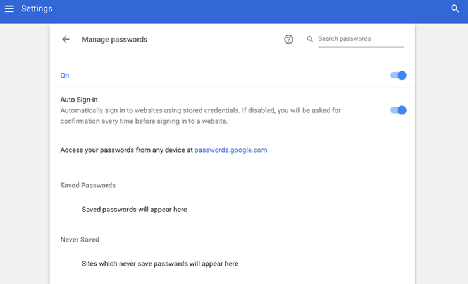The height and width of the screenshot is (284, 468).
Task: Open the passwords.google.com link
Action: [231, 150]
